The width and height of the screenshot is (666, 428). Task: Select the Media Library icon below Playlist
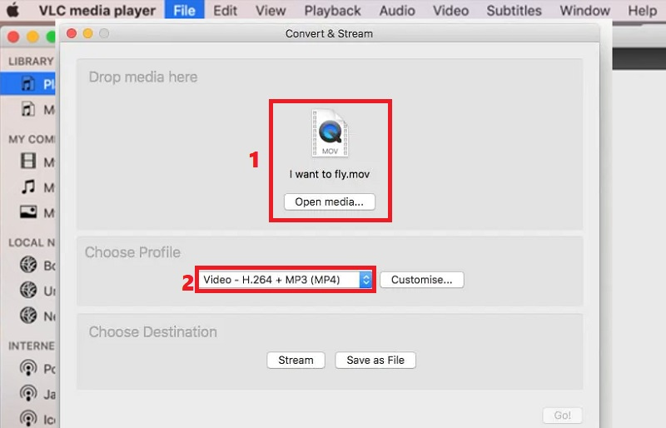(x=28, y=109)
